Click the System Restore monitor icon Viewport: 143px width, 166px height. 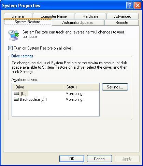(x=14, y=35)
